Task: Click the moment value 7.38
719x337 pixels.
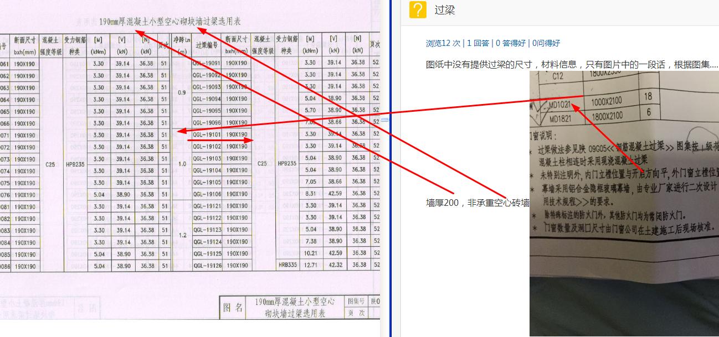Action: point(310,241)
